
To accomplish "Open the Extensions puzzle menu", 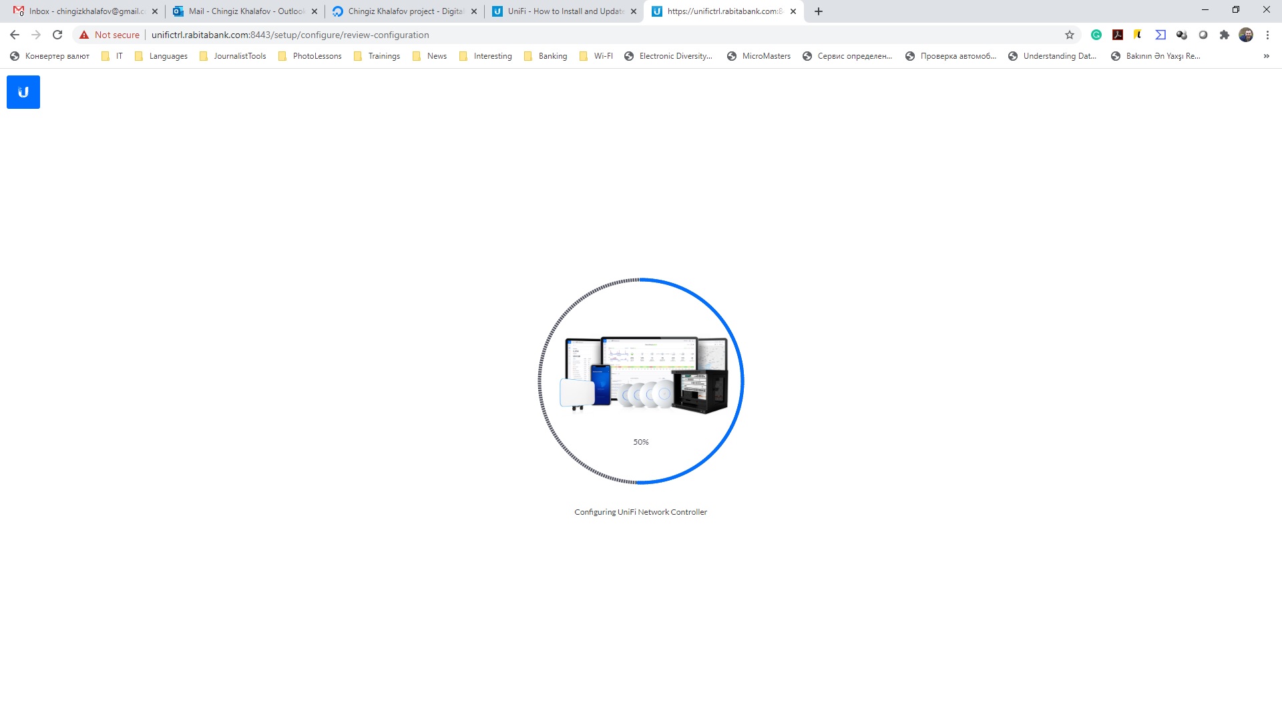I will 1225,35.
